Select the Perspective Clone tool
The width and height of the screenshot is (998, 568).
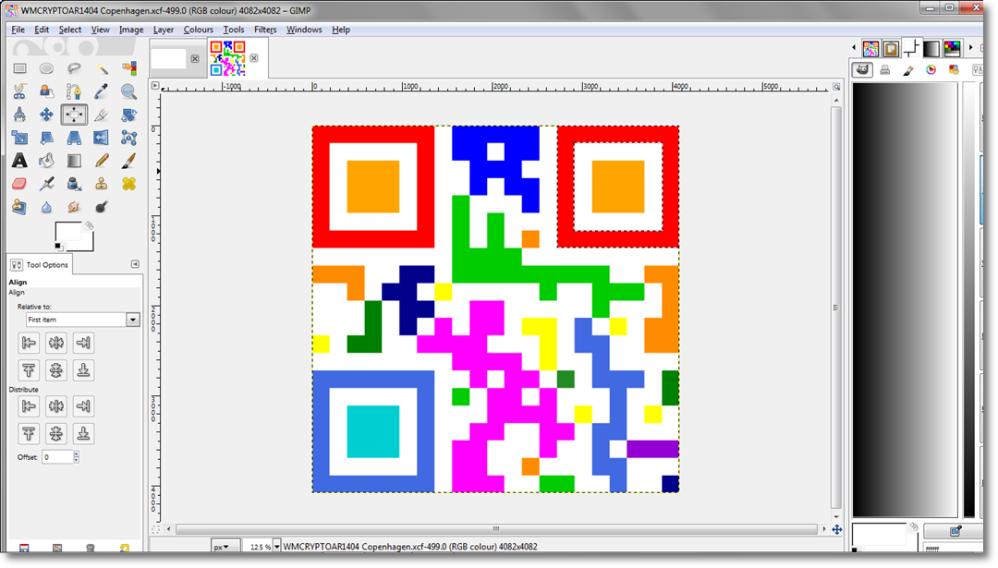click(19, 207)
